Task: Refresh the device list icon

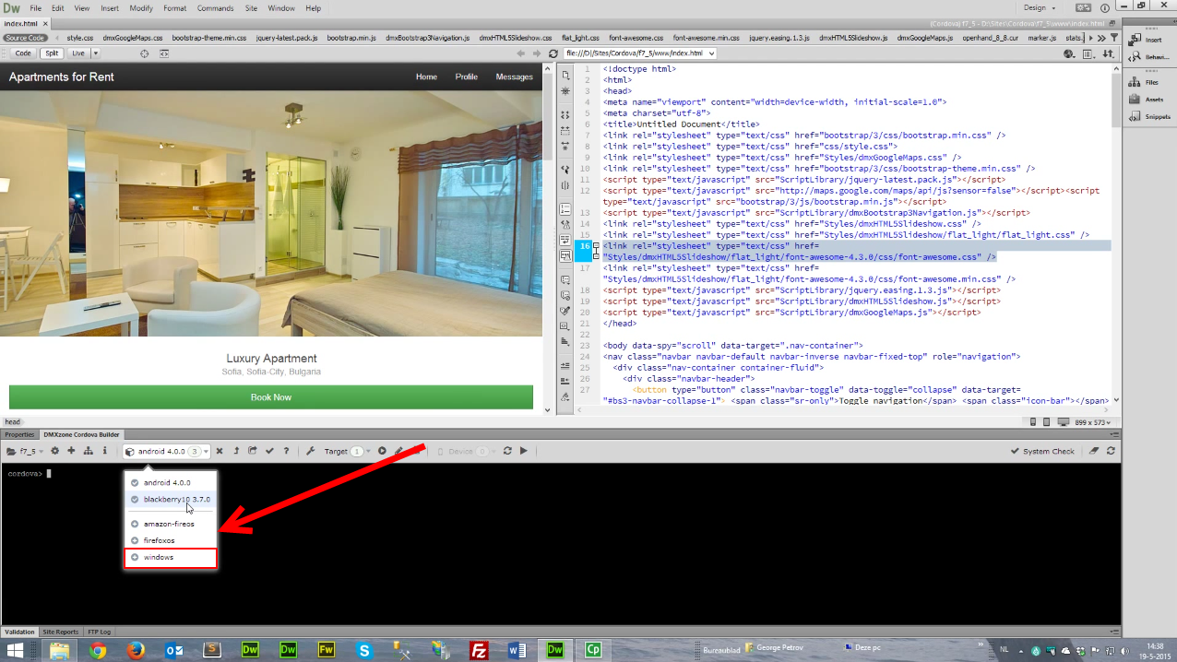Action: (x=507, y=451)
